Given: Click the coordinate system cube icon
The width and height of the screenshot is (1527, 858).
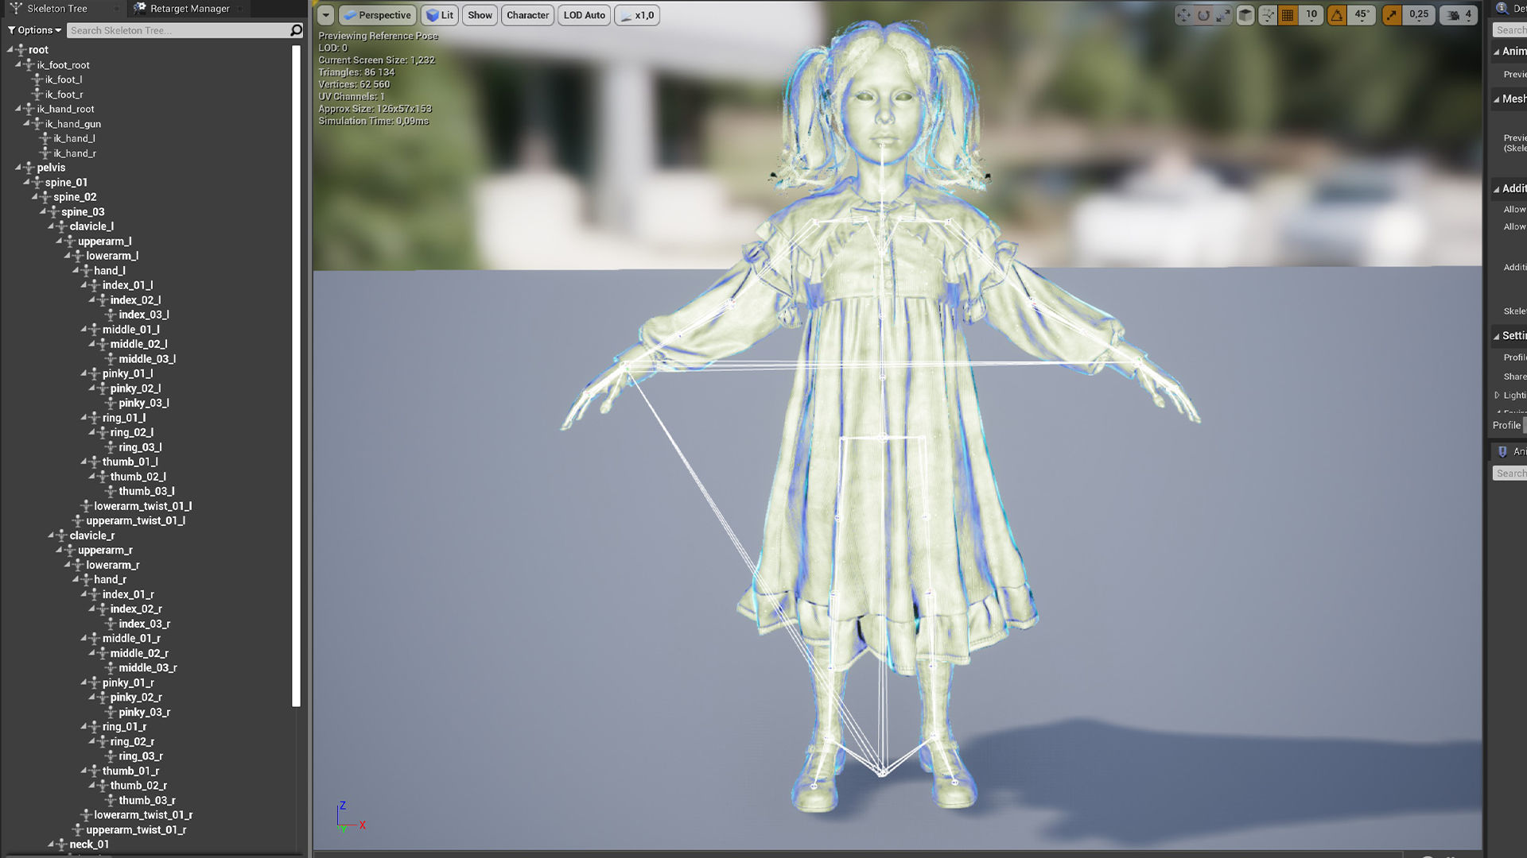Looking at the screenshot, I should 1245,15.
